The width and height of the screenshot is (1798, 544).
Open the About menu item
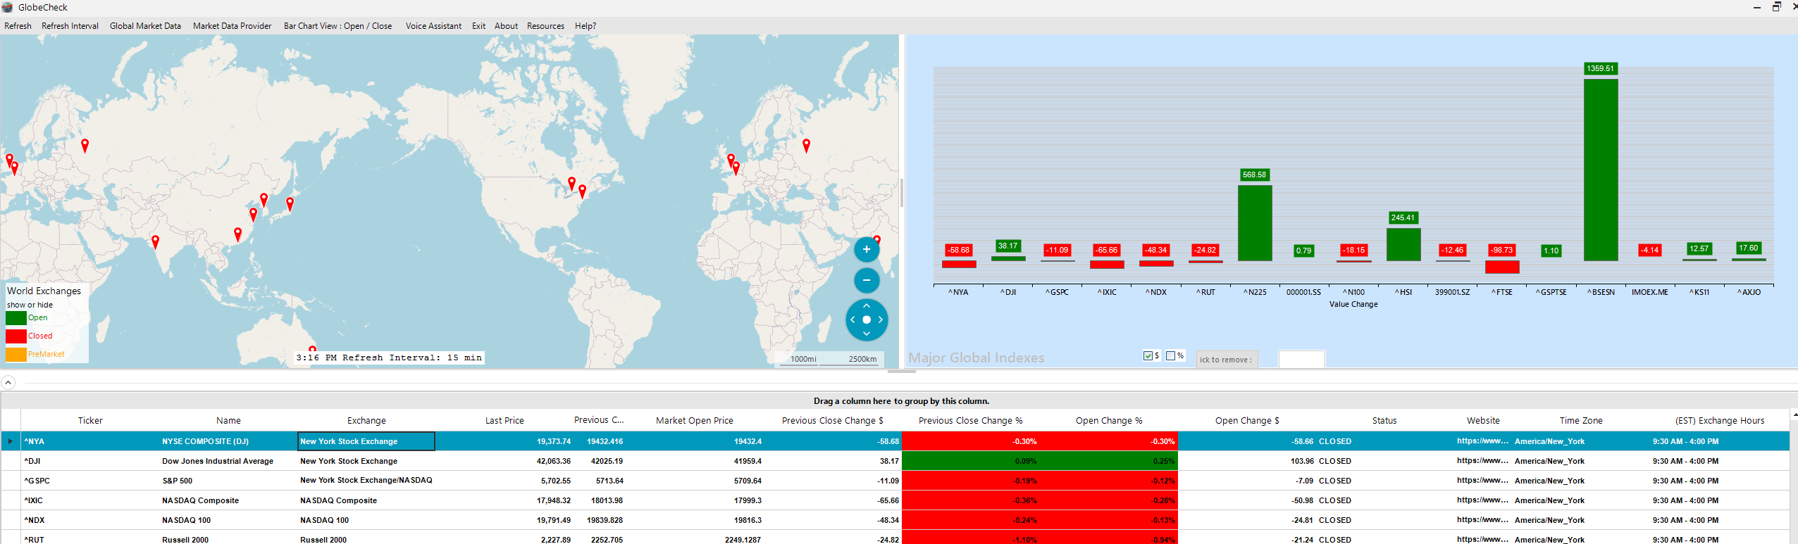506,26
